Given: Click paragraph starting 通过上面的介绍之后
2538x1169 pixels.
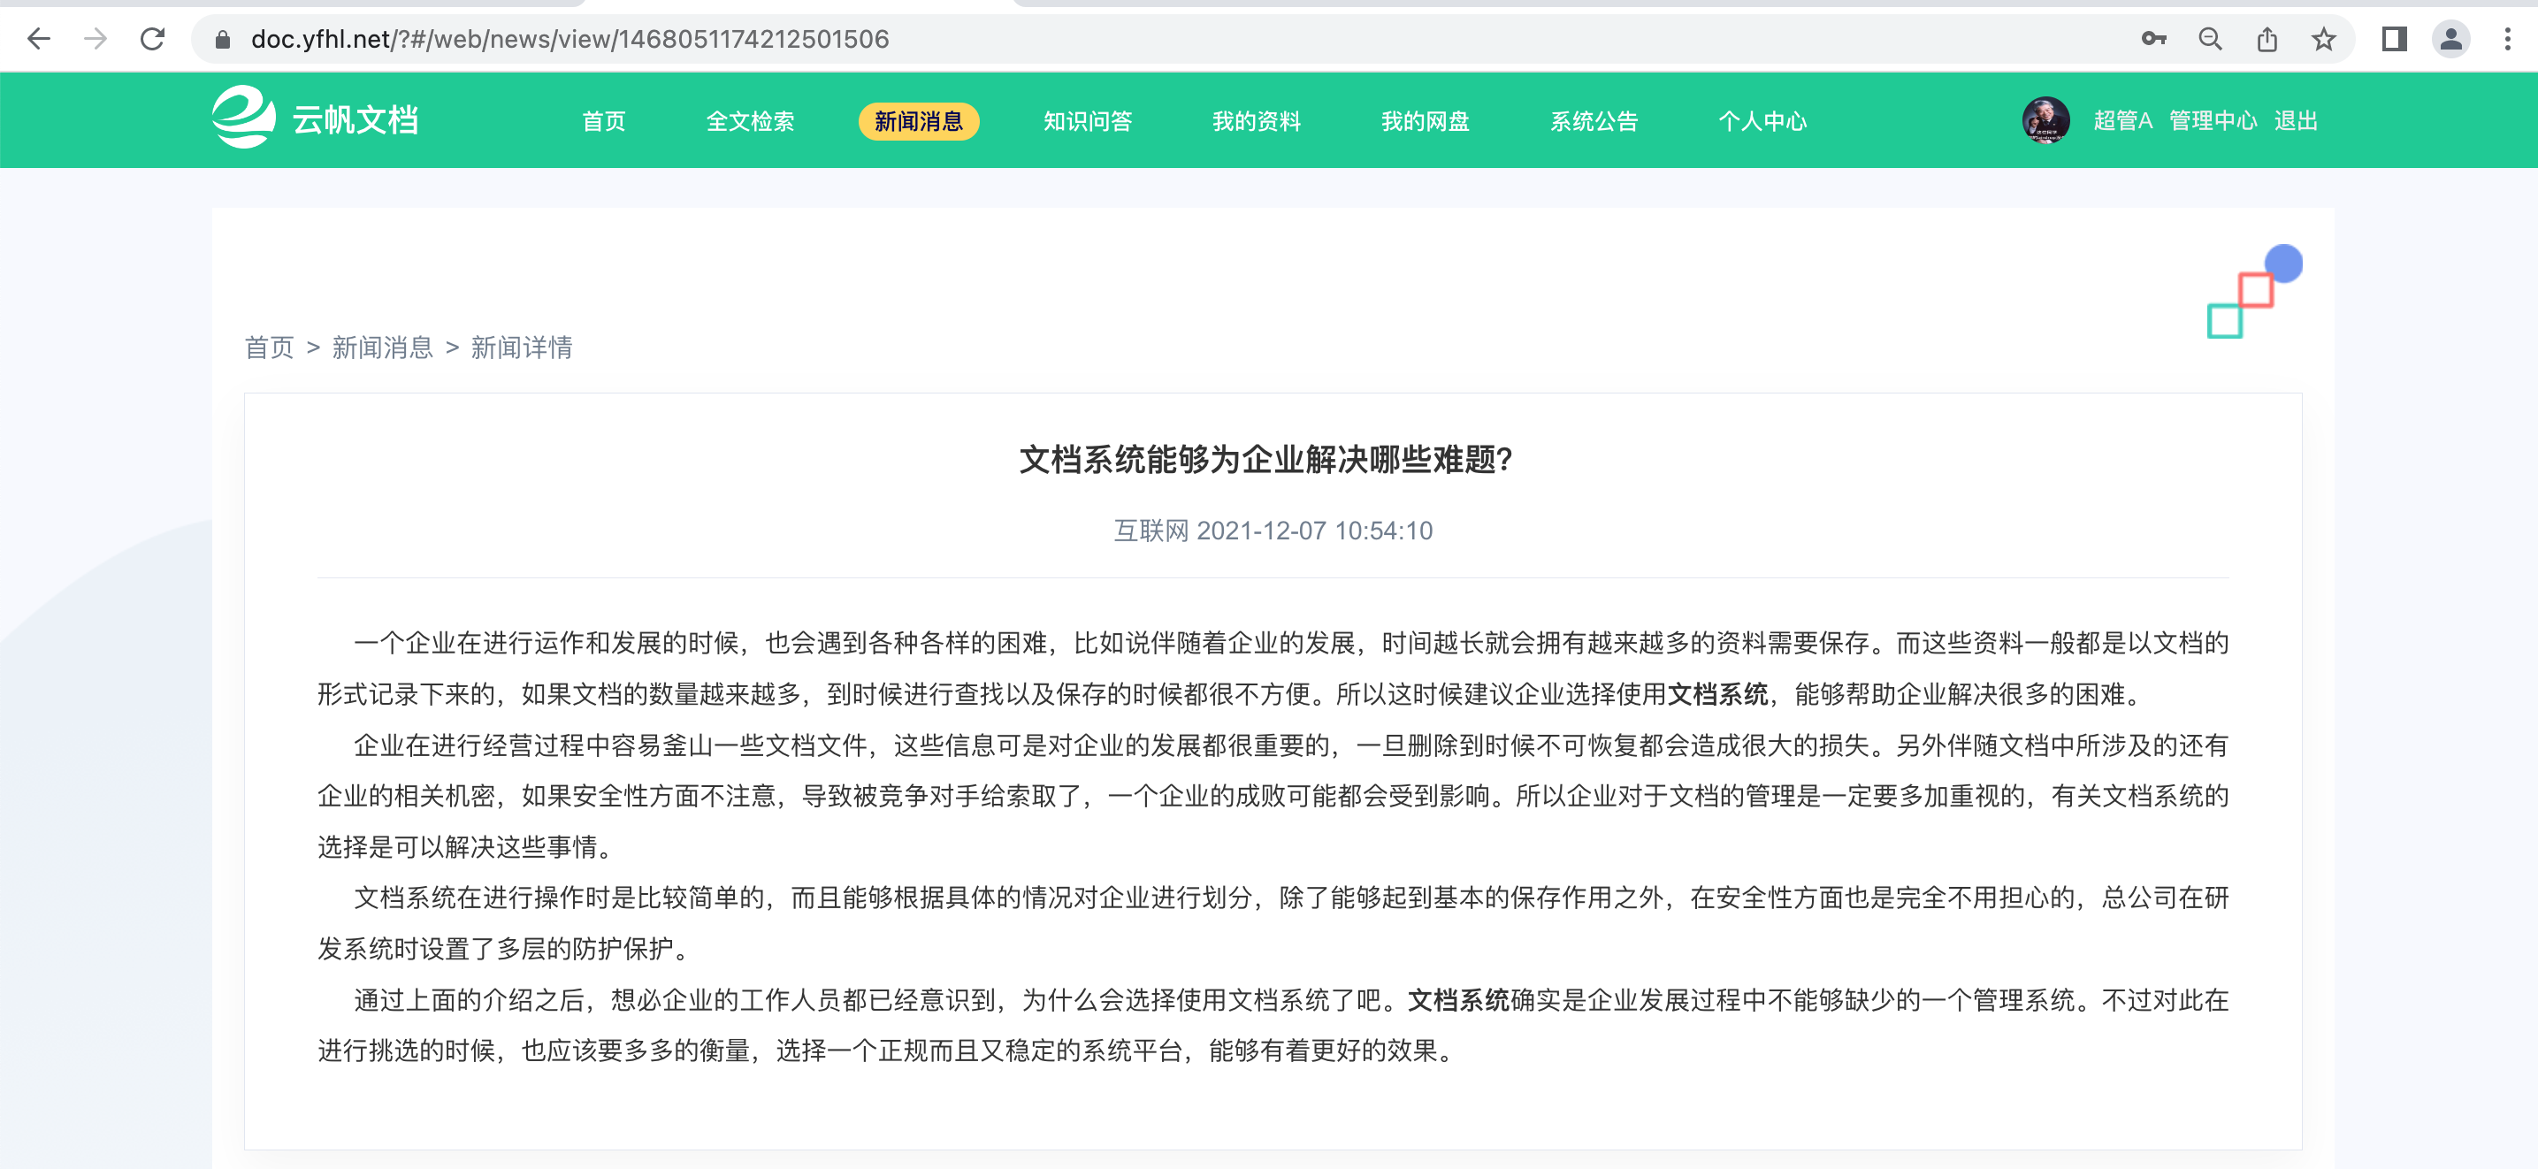Looking at the screenshot, I should (x=1273, y=1025).
